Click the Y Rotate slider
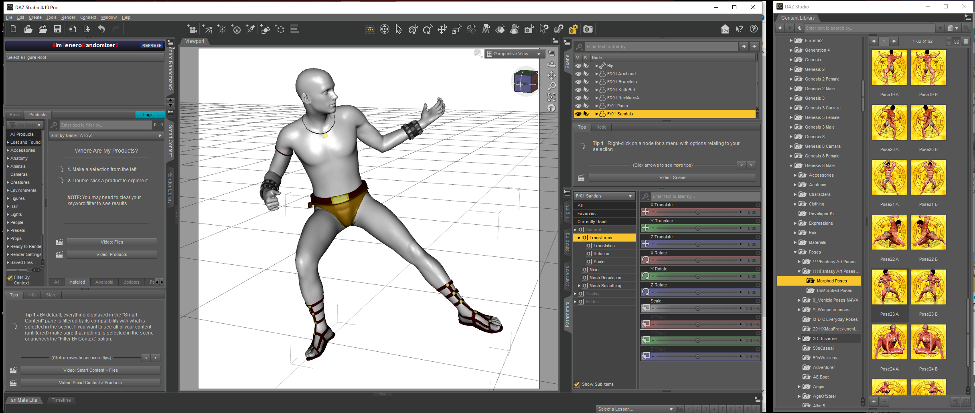 [x=697, y=276]
